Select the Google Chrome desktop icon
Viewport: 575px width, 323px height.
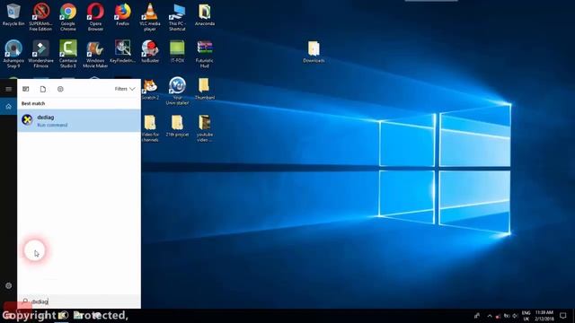68,17
